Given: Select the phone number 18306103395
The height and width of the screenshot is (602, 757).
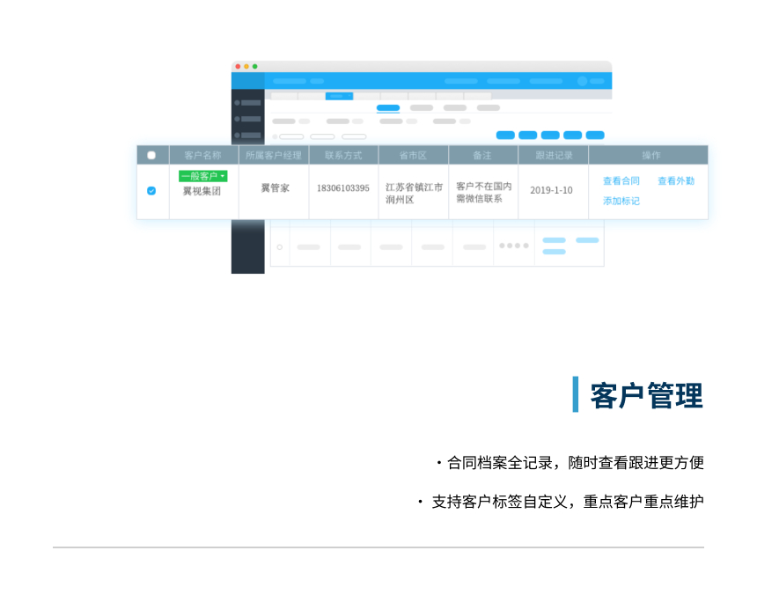Looking at the screenshot, I should [343, 188].
